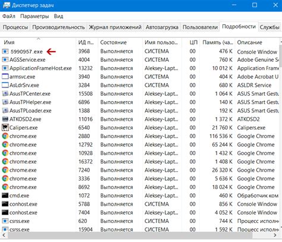The height and width of the screenshot is (242, 282).
Task: Select the AsLdrSrv.exe process name
Action: click(x=24, y=85)
